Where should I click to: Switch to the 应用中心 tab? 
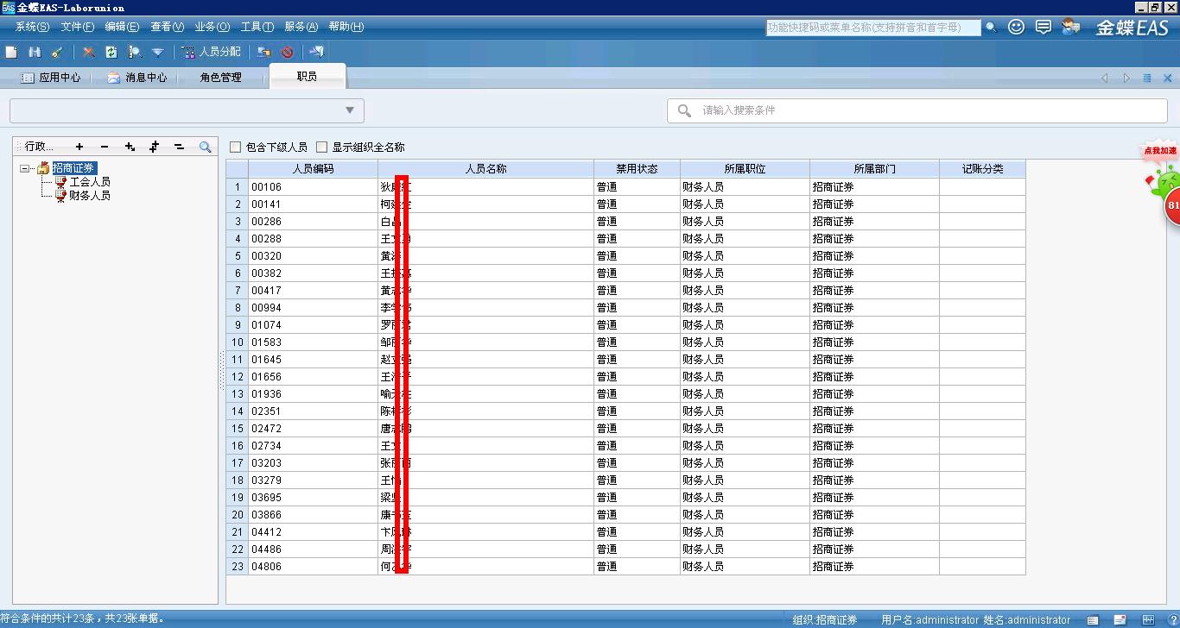[x=51, y=78]
